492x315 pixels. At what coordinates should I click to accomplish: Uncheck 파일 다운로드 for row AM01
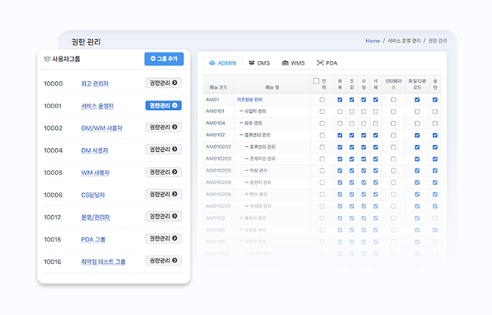417,99
